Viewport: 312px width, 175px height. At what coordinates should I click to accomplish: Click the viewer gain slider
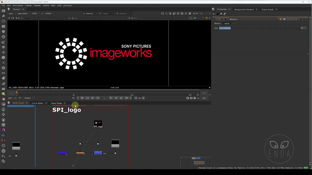(45, 18)
